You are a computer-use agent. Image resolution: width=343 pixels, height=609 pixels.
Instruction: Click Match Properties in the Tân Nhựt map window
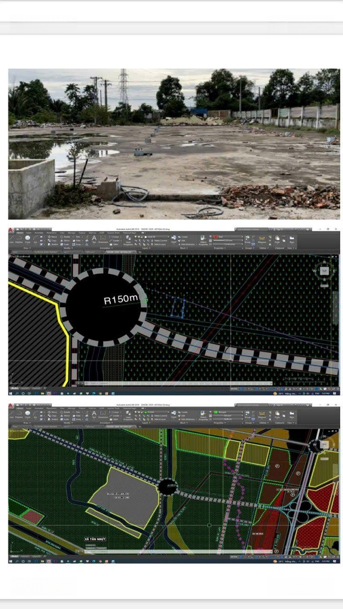[x=204, y=415]
